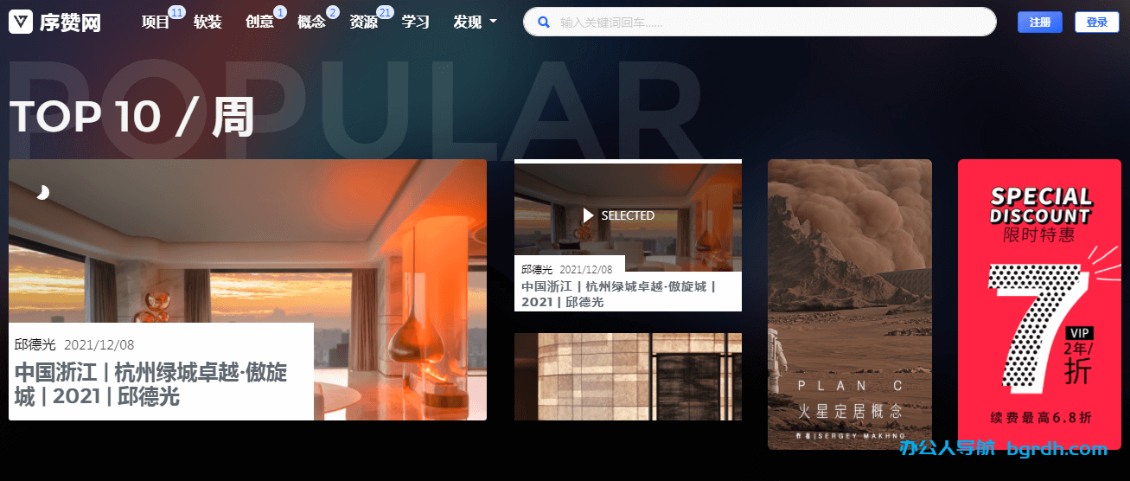Open the second small project thumbnail

coord(628,376)
